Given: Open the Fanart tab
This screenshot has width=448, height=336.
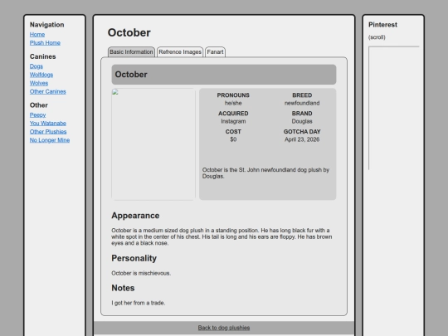Looking at the screenshot, I should tap(215, 52).
